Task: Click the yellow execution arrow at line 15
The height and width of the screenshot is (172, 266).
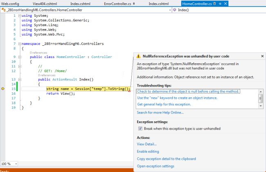Action: (x=3, y=89)
